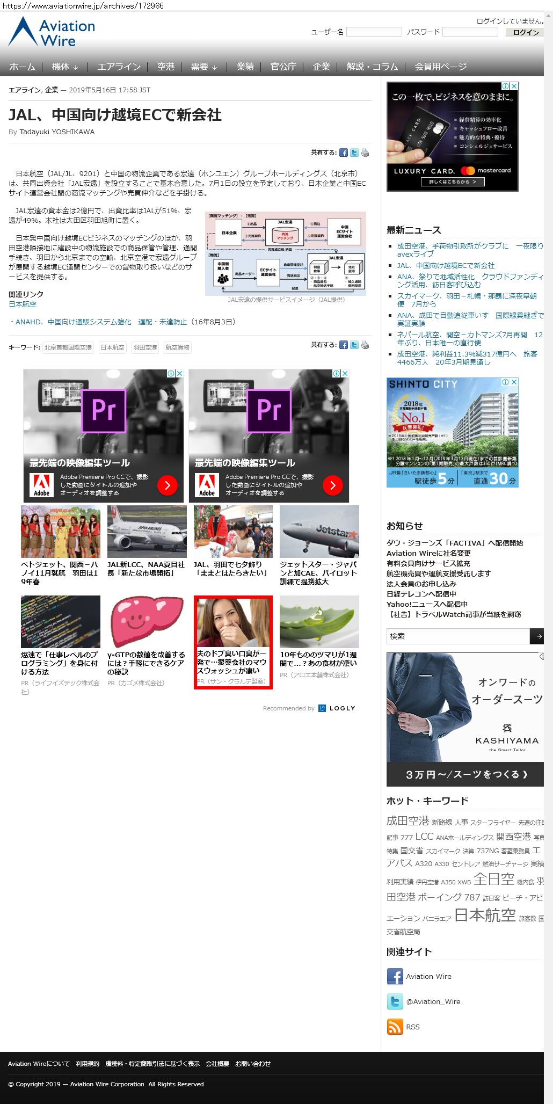Click 詳しくはこちらから on LUXURY CARD ad

point(453,182)
